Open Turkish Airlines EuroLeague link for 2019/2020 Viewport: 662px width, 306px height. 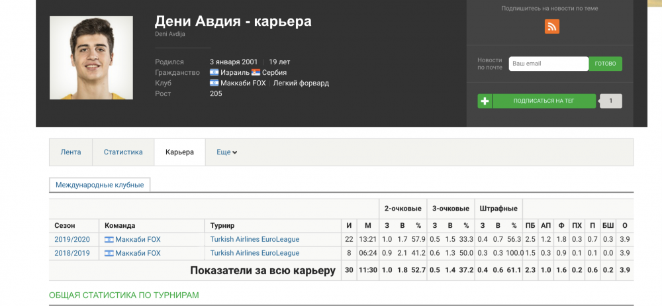pyautogui.click(x=255, y=240)
